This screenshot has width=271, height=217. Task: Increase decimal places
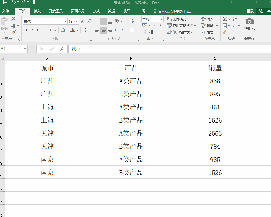(x=145, y=32)
